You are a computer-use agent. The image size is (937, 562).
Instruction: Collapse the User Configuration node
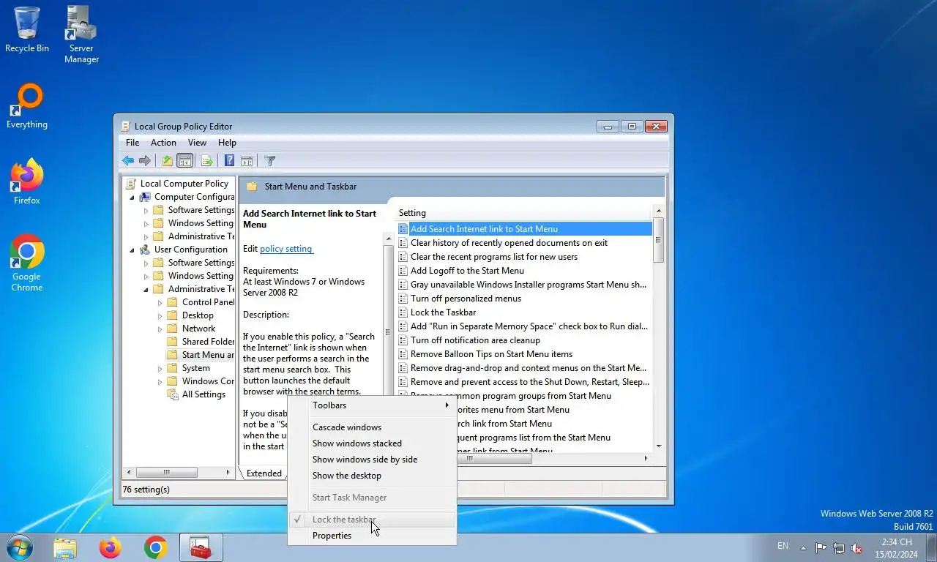coord(132,250)
